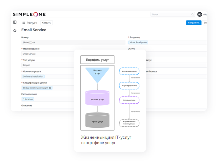Click the Viktor Emelyanov owner tag

[138, 42]
